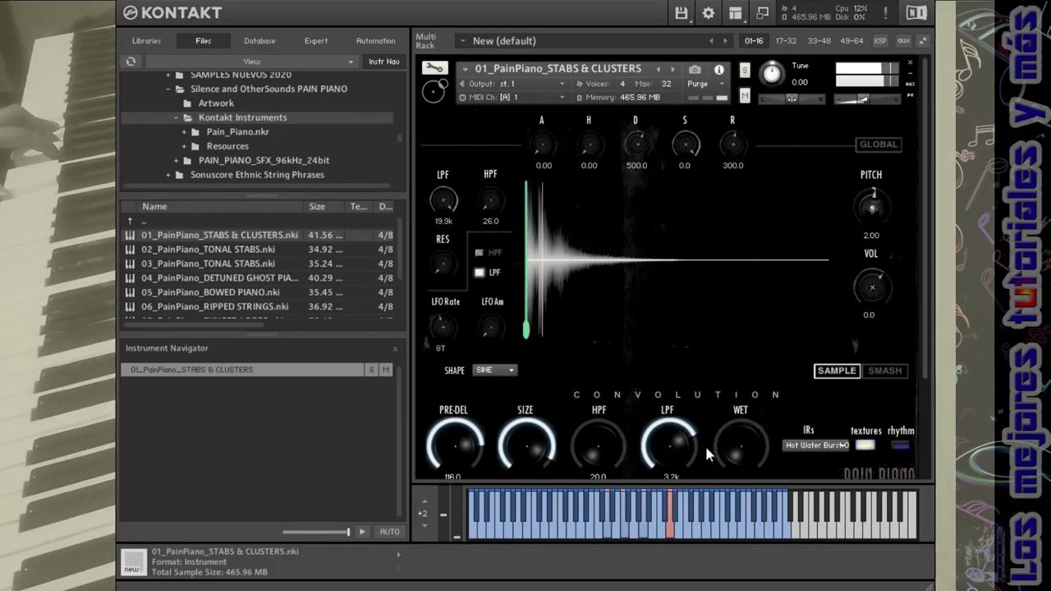Switch to the Automation tab
Viewport: 1051px width, 591px height.
coord(375,41)
